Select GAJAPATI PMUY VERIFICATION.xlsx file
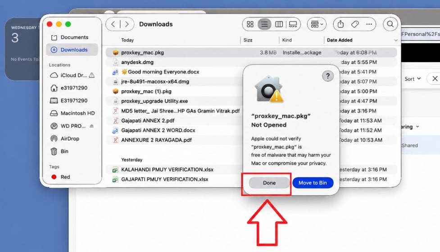Image resolution: width=440 pixels, height=252 pixels. tap(164, 179)
